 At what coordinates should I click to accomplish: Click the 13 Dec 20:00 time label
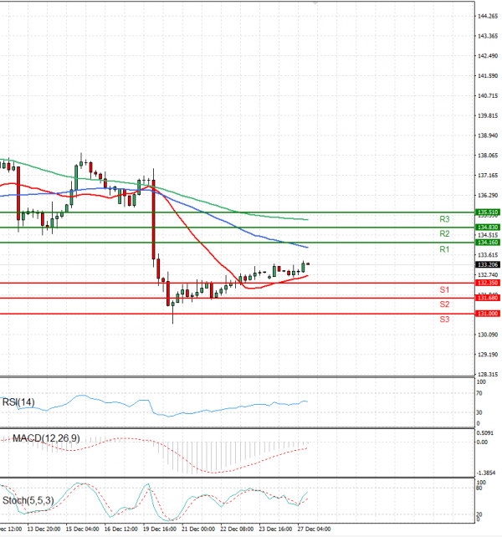pos(44,529)
